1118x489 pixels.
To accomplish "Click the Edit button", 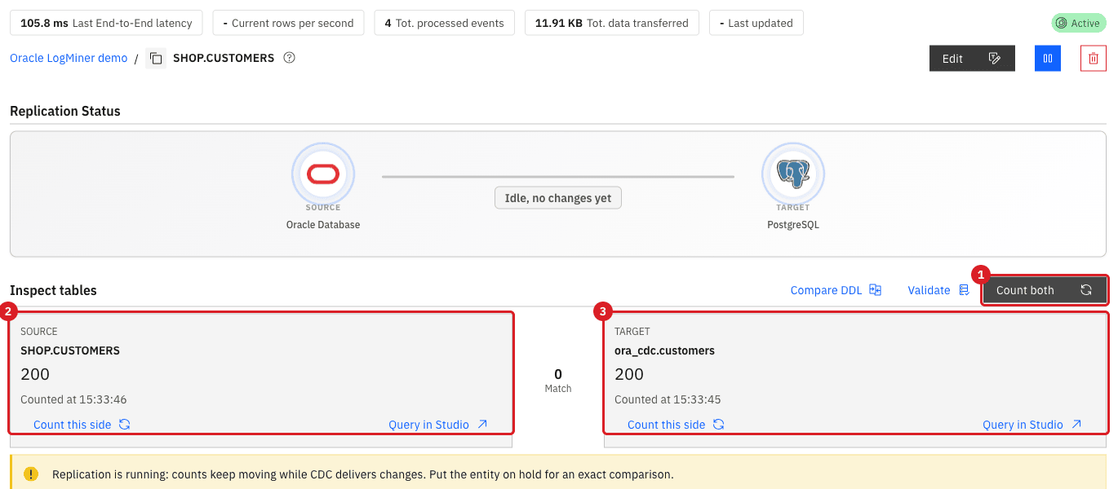I will 972,58.
